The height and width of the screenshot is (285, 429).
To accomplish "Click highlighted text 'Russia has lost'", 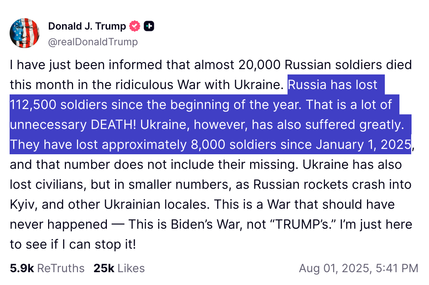I will (332, 85).
